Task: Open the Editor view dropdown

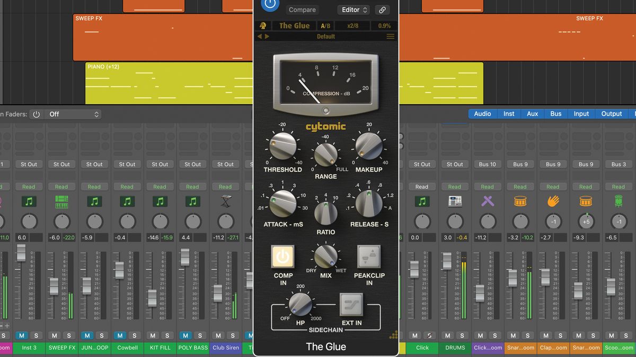Action: click(354, 10)
